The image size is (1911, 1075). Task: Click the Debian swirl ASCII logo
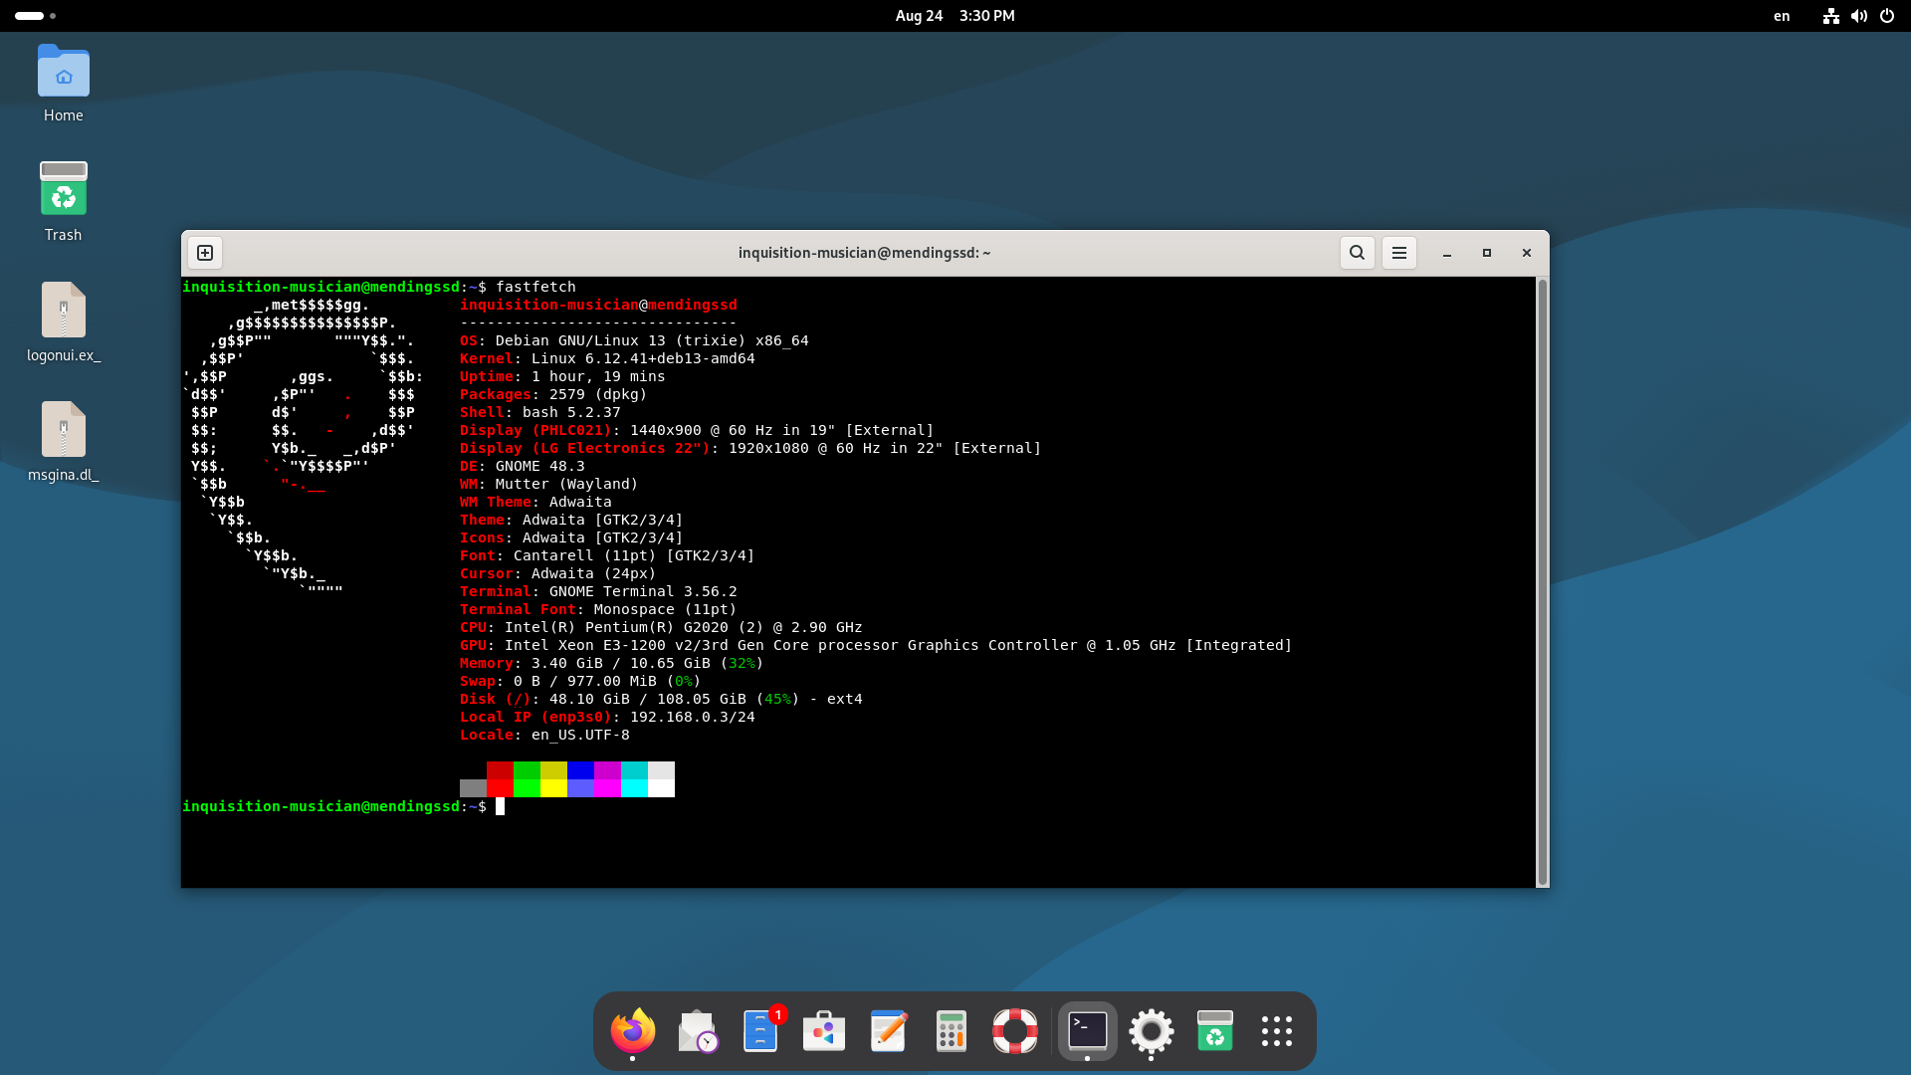(304, 448)
